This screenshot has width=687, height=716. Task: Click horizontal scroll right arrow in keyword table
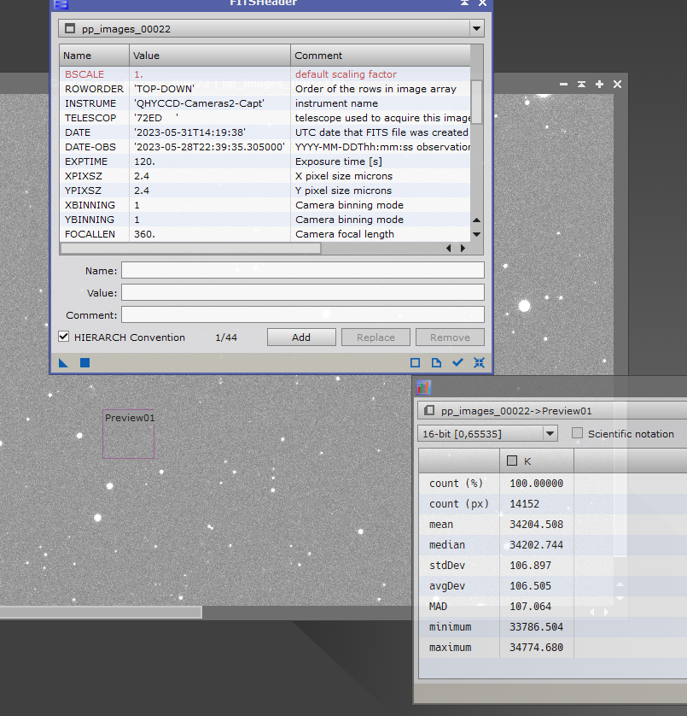click(463, 249)
